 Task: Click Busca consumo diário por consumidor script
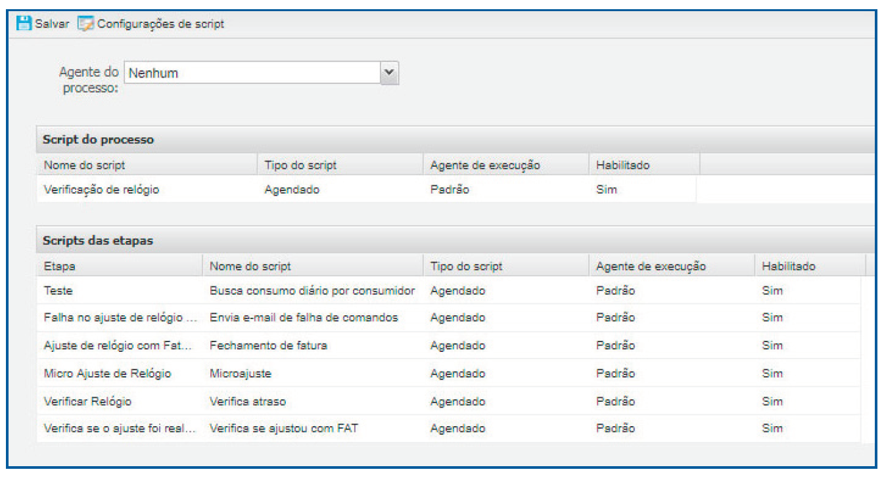[312, 290]
